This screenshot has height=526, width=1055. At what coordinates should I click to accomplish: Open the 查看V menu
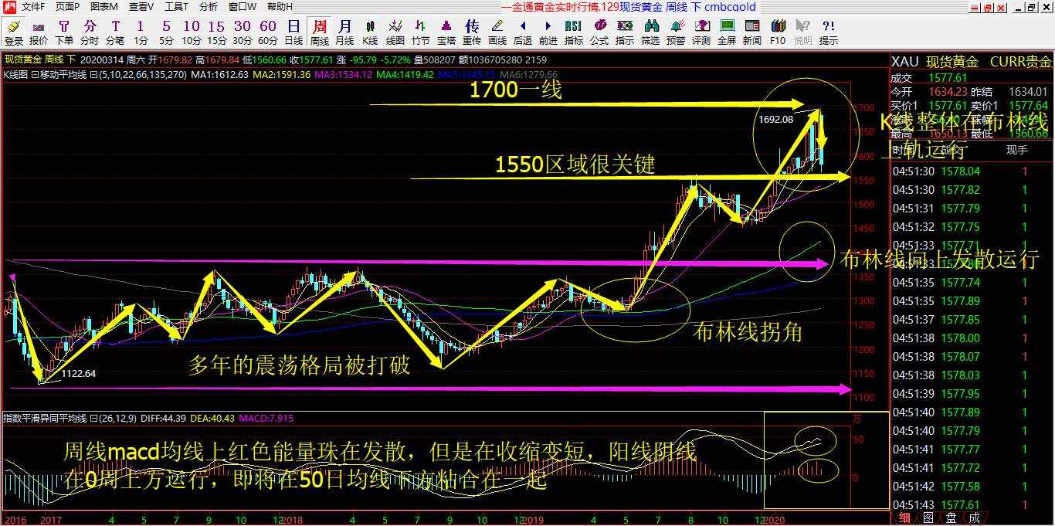pyautogui.click(x=141, y=7)
